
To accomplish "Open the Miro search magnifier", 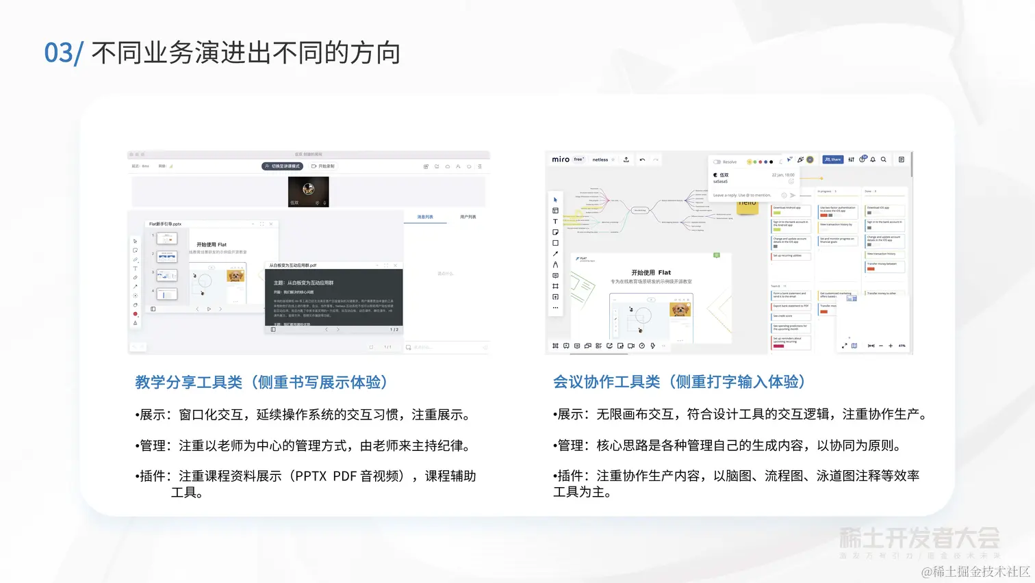I will coord(884,159).
